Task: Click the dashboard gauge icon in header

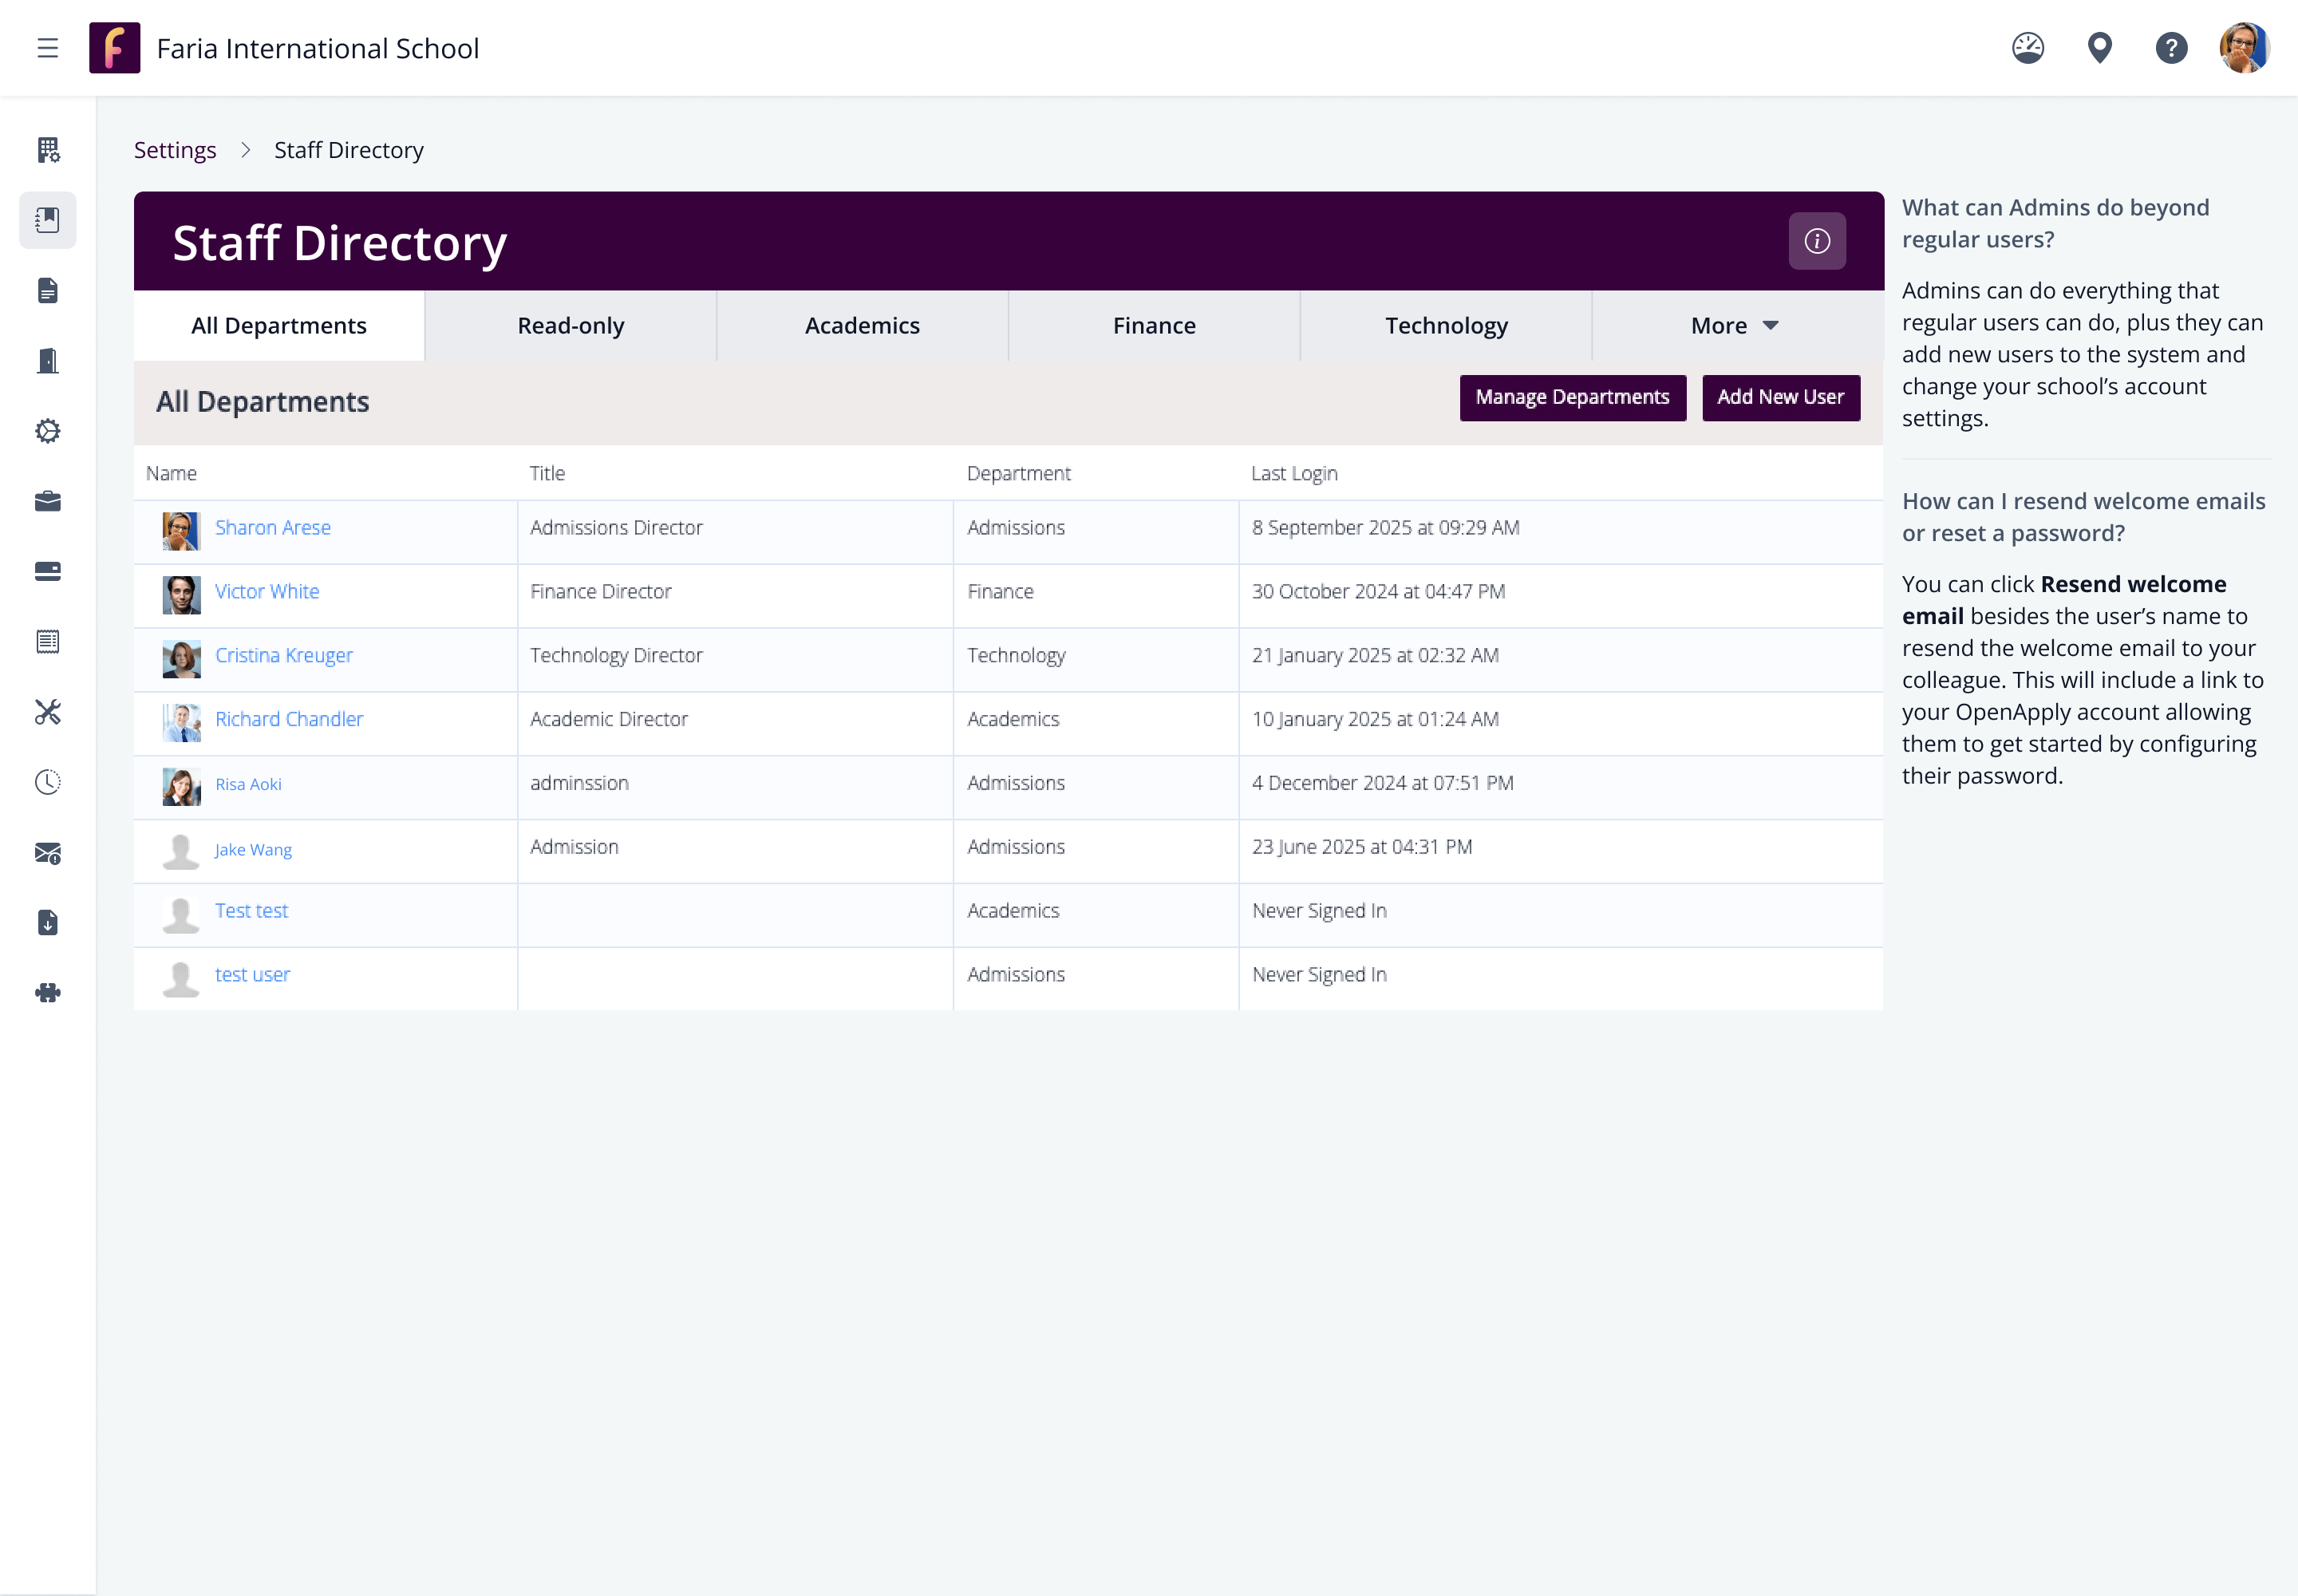Action: pos(2027,48)
